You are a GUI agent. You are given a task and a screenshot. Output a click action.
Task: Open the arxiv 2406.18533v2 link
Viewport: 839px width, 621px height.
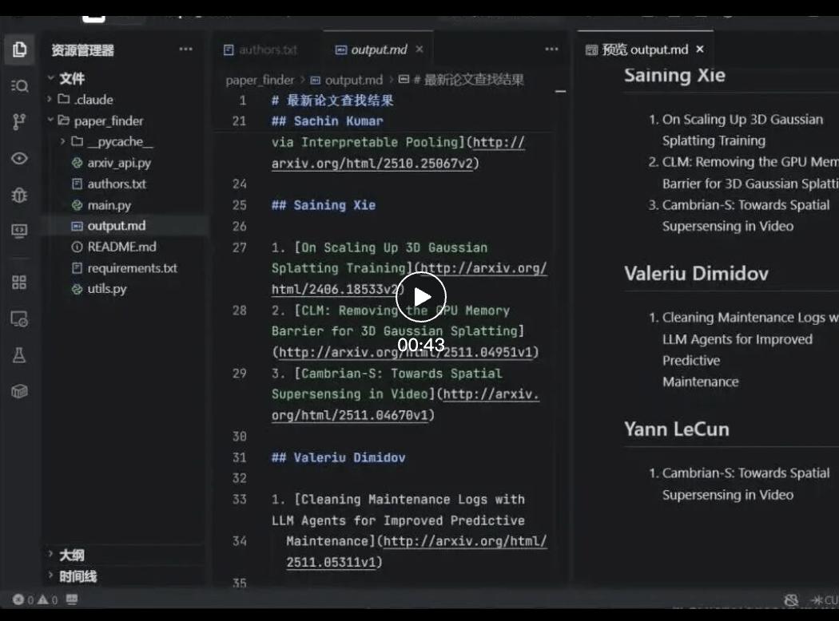pyautogui.click(x=409, y=279)
